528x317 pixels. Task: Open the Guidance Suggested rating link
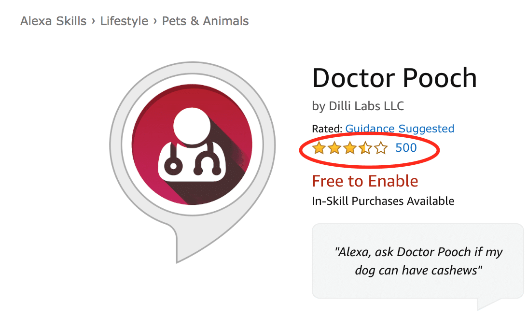tap(400, 129)
